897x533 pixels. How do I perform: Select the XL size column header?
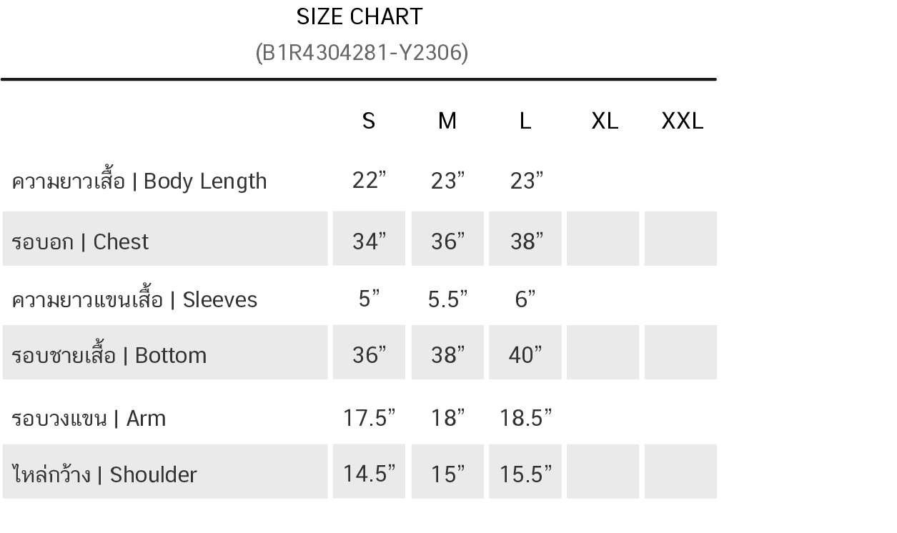(x=604, y=121)
